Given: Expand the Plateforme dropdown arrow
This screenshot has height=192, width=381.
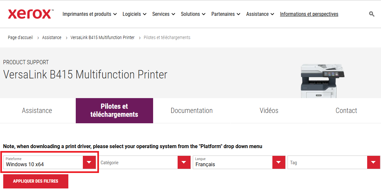Looking at the screenshot, I should pos(89,162).
